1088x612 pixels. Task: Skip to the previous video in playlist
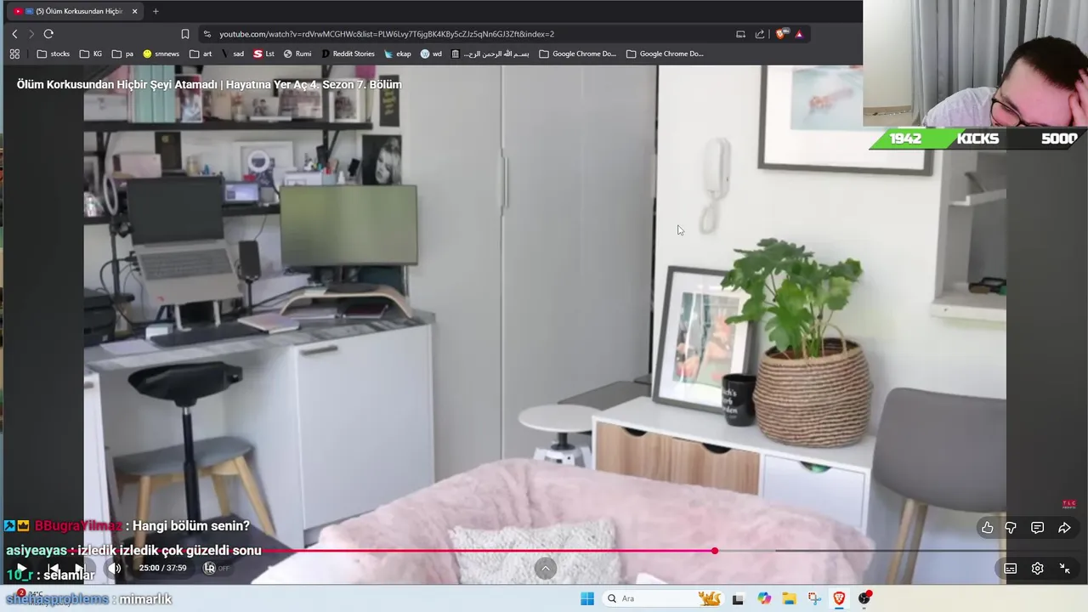coord(53,569)
